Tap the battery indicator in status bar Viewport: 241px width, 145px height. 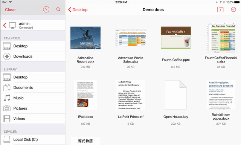237,2
